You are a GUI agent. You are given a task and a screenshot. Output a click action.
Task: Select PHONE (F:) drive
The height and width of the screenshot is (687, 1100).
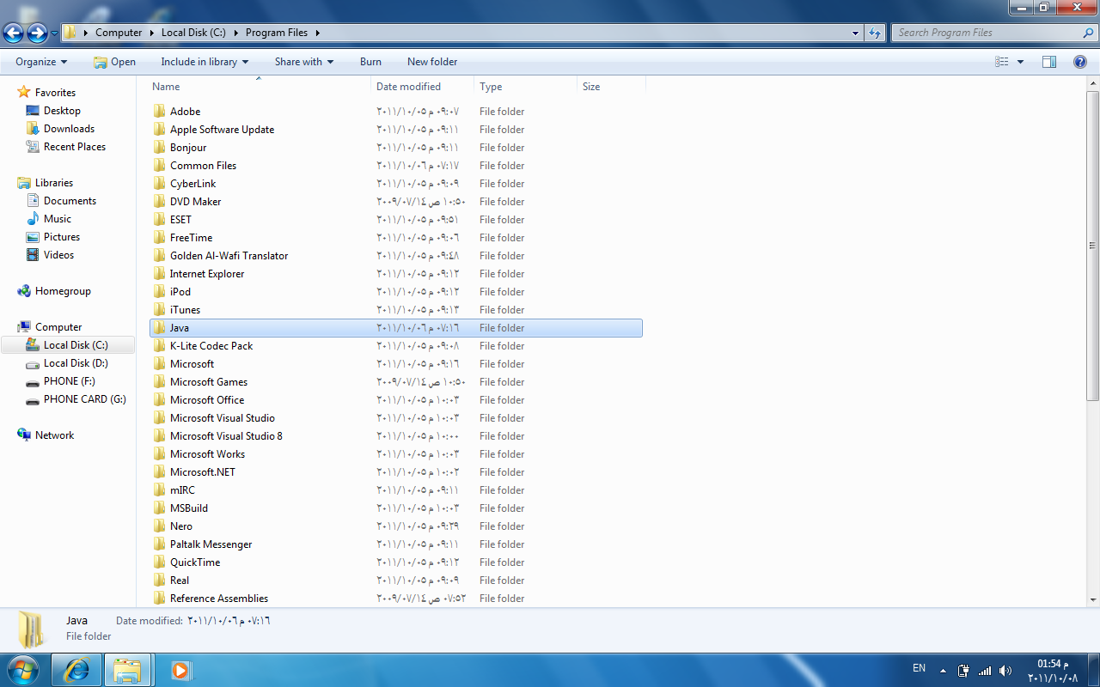70,381
